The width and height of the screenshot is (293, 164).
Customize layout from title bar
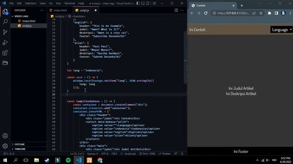point(154,3)
